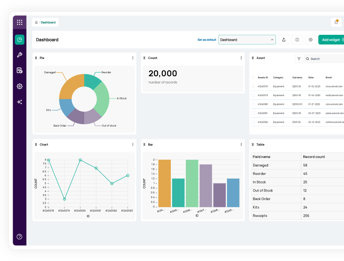Open the wrench tools sidebar icon
The height and width of the screenshot is (261, 344).
pyautogui.click(x=19, y=55)
